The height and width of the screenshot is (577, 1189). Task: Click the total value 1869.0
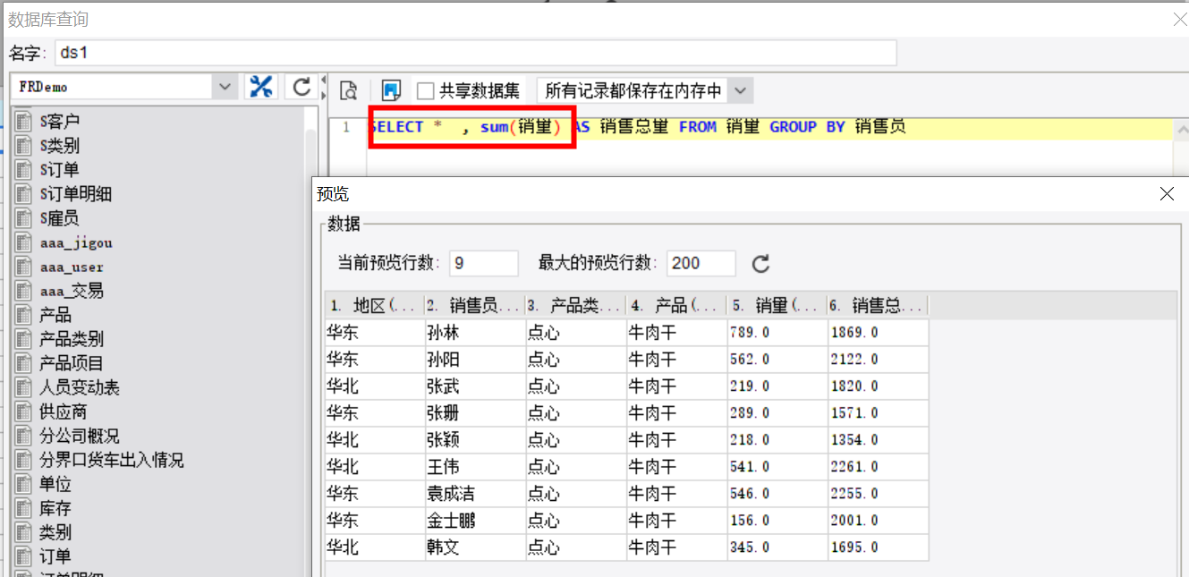coord(878,333)
